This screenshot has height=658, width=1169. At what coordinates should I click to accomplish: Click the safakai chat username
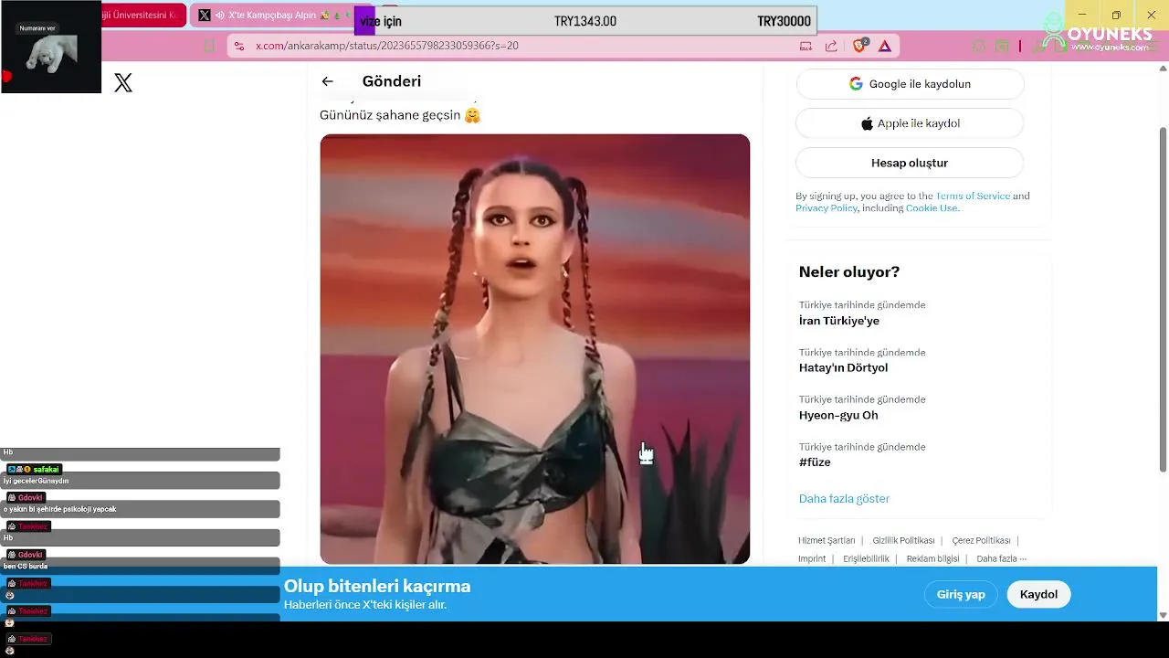pyautogui.click(x=46, y=469)
